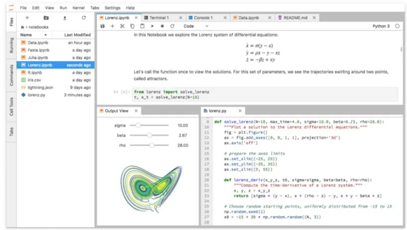407x230 pixels.
Task: Restart the kernel from notebook toolbar
Action: (x=172, y=26)
